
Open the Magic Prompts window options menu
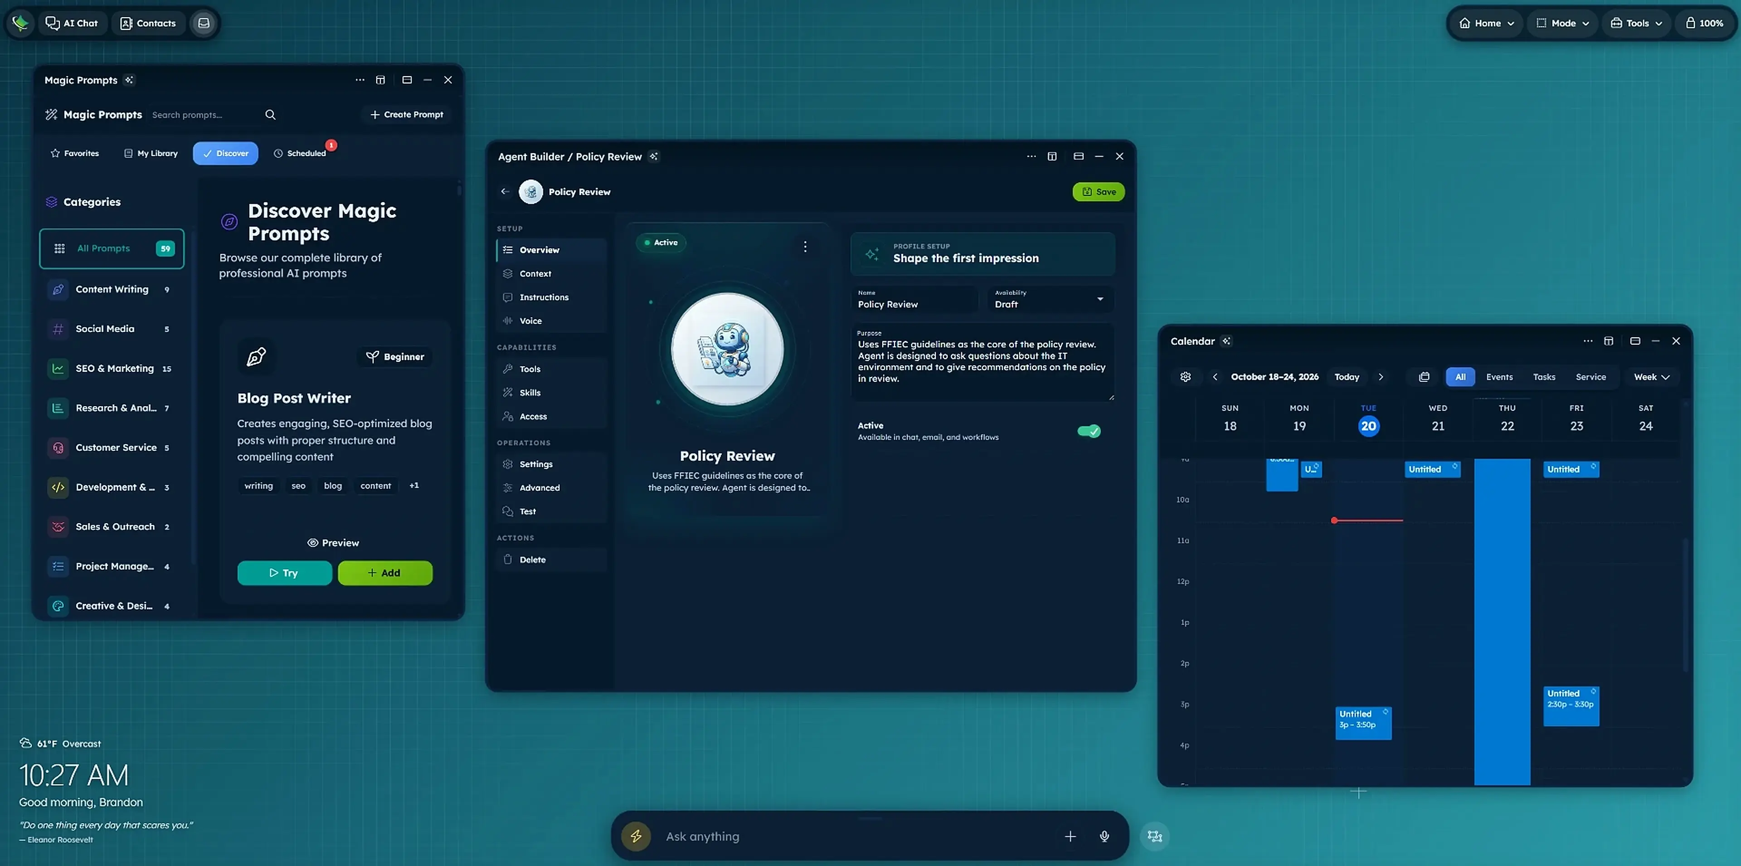click(360, 80)
